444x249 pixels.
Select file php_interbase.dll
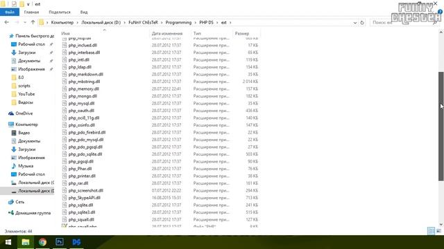84,53
